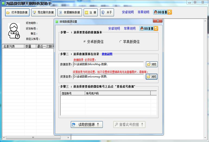Click the 导出聊天数据 toolbar button

(x=43, y=12)
